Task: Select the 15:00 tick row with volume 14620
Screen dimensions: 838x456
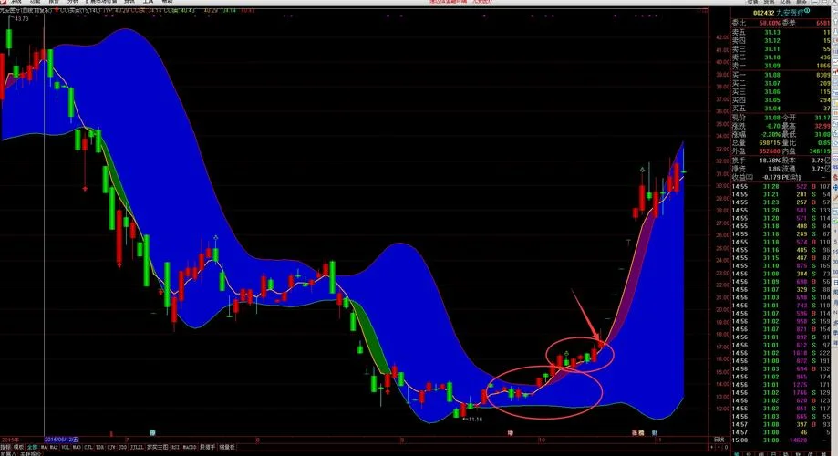Action: point(781,440)
